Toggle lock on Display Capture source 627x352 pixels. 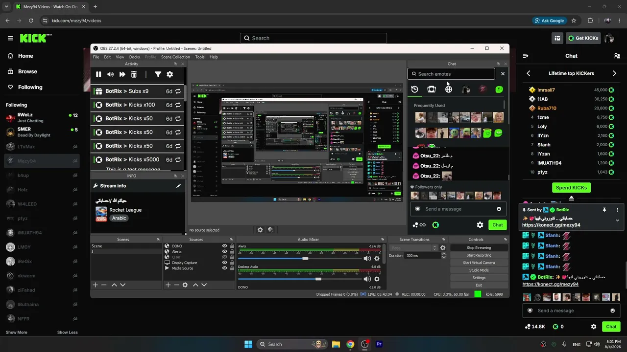[x=232, y=263]
